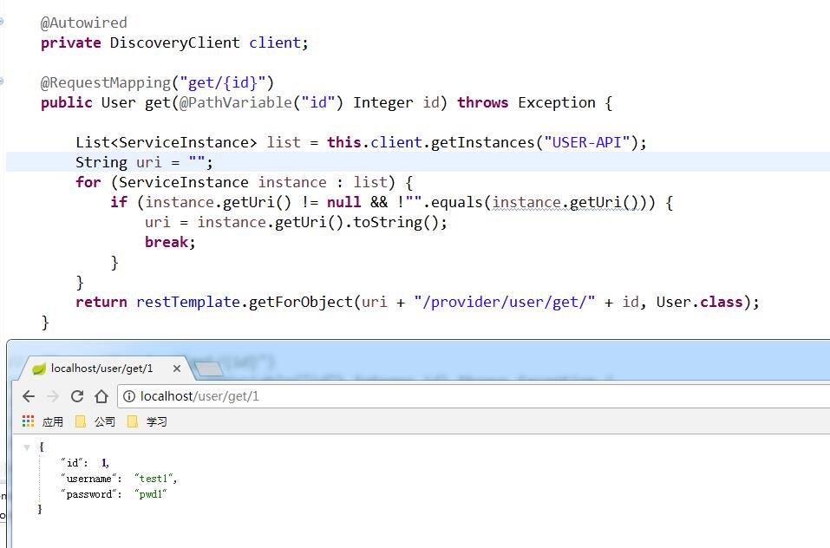Viewport: 830px width, 548px height.
Task: Open the 应用 apps grid shortcut
Action: coord(42,421)
